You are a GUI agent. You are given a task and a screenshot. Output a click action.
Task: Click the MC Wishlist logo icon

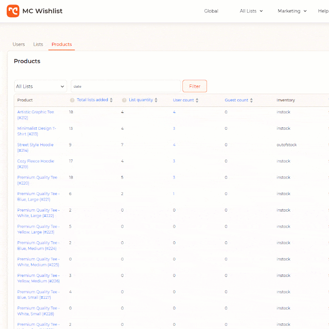pyautogui.click(x=13, y=11)
